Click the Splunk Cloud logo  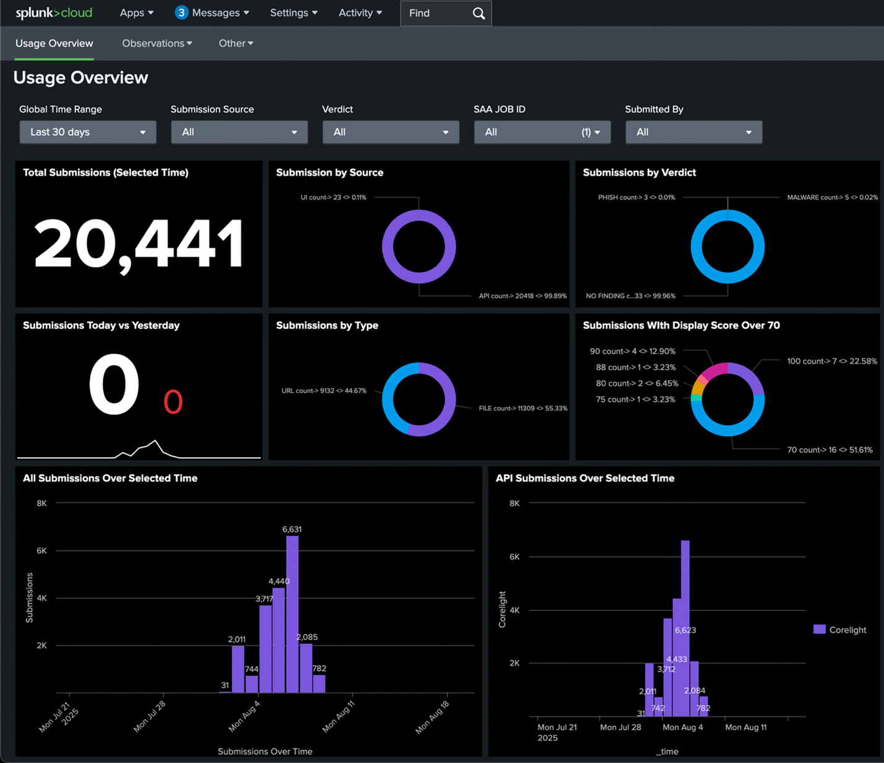[54, 13]
